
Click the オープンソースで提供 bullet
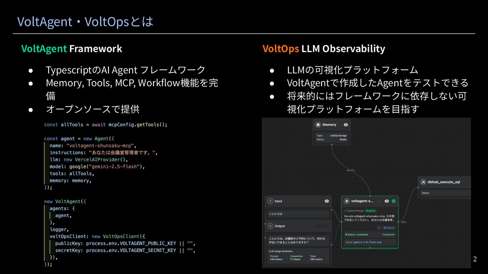click(x=93, y=109)
